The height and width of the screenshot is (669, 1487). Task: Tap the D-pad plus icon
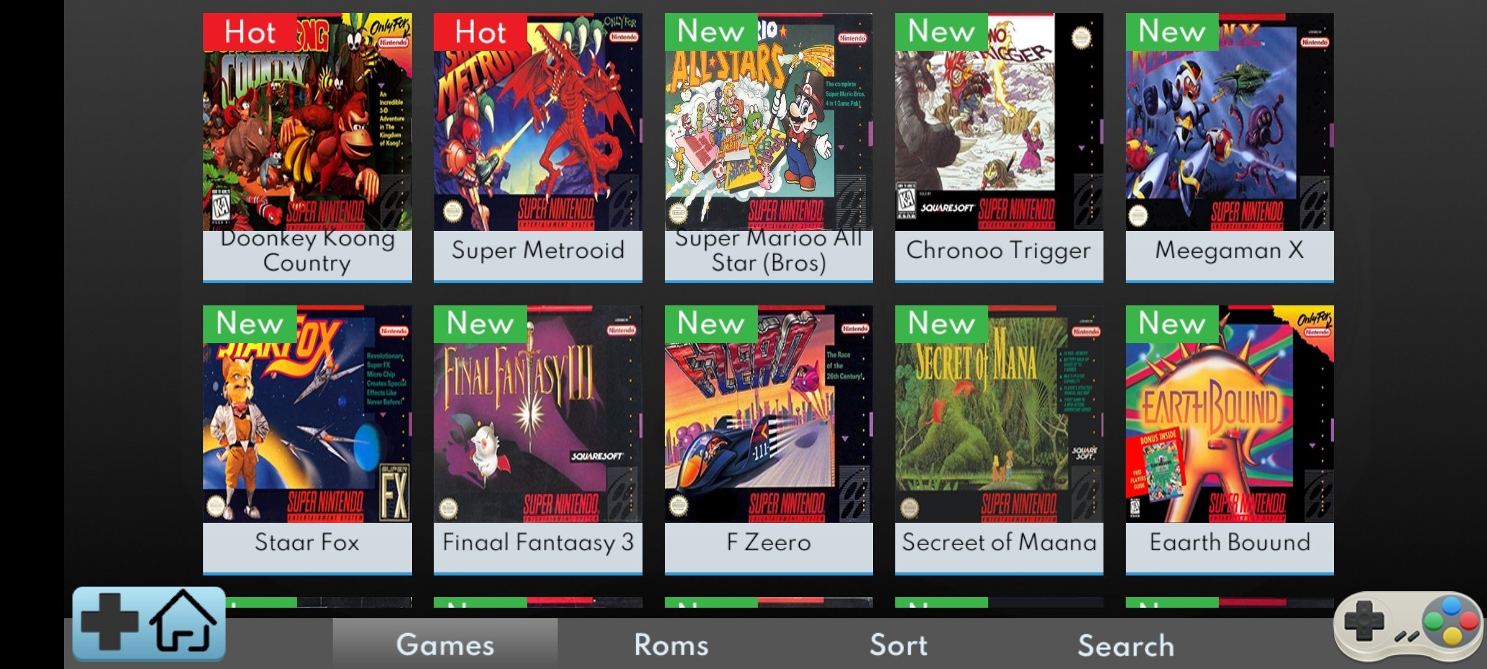(x=110, y=621)
